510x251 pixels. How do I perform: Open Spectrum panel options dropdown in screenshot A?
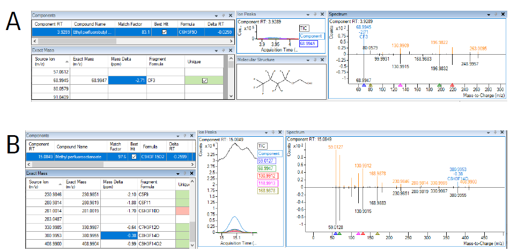489,14
